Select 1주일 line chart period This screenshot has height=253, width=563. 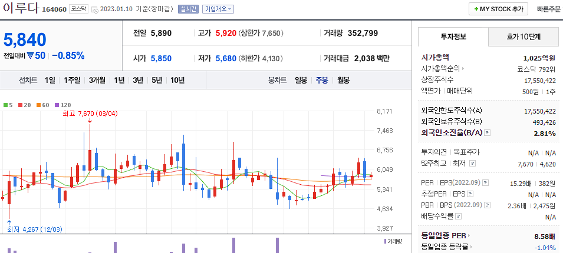pyautogui.click(x=72, y=80)
